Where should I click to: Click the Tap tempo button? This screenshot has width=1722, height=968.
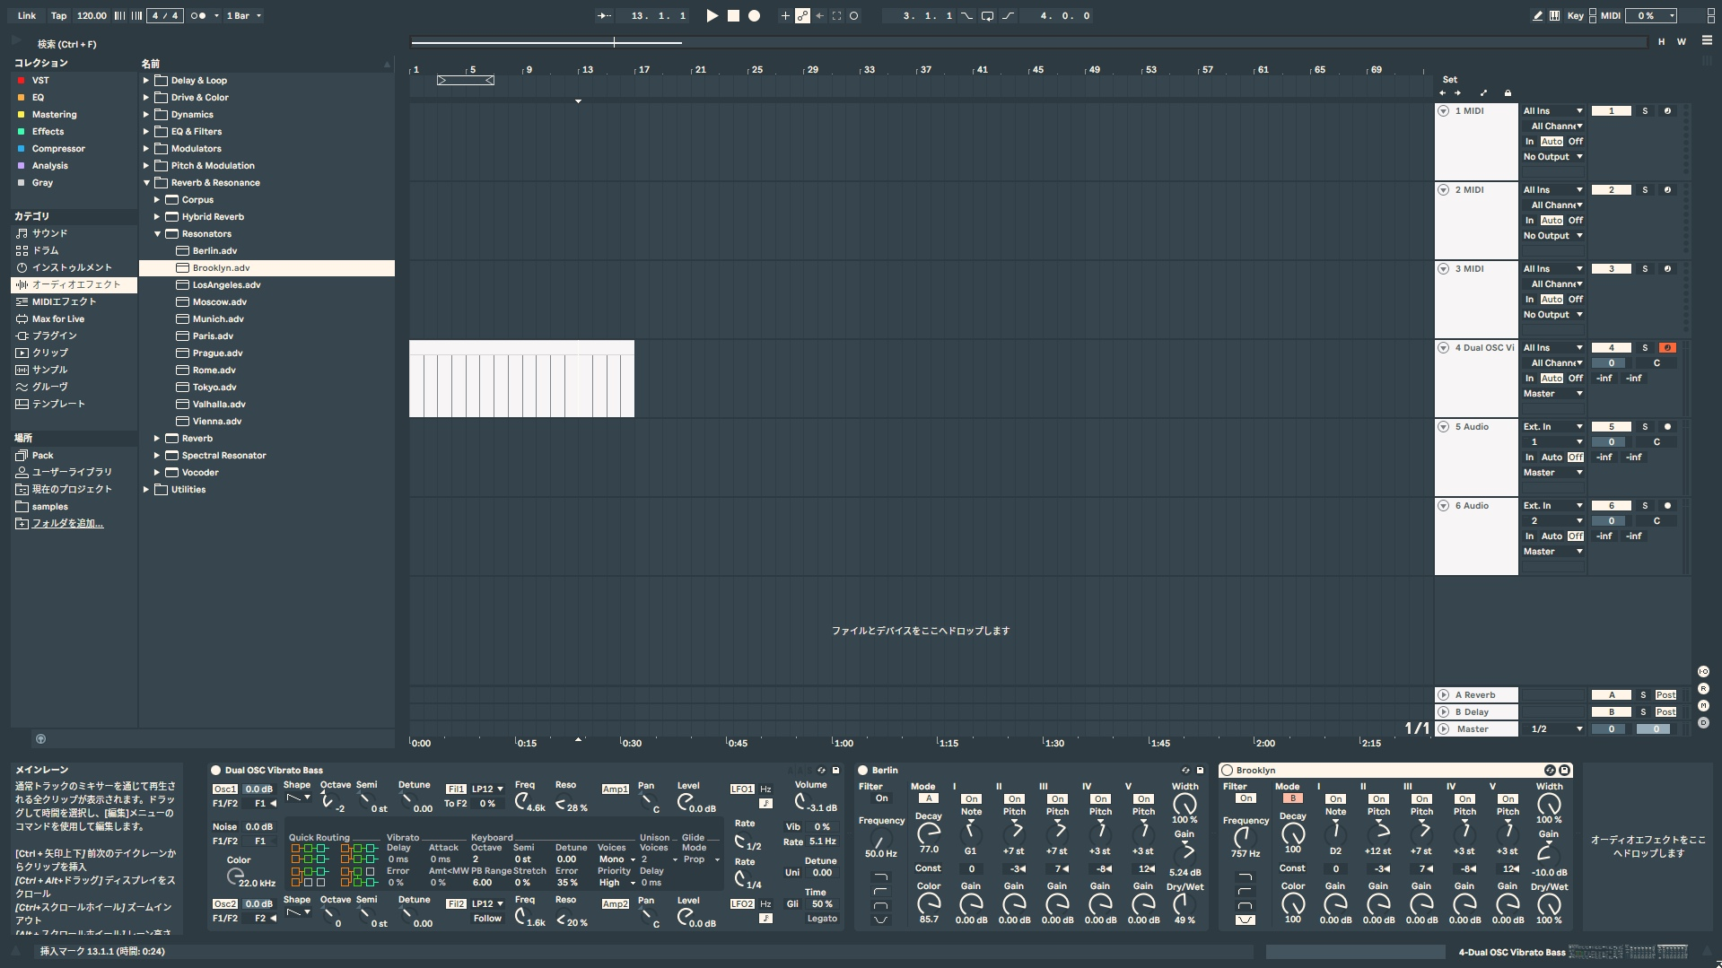[58, 15]
